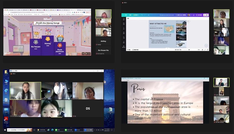Viewport: 234px width, 134px height.
Task: Mute the Kahoot game sound
Action: (86, 53)
